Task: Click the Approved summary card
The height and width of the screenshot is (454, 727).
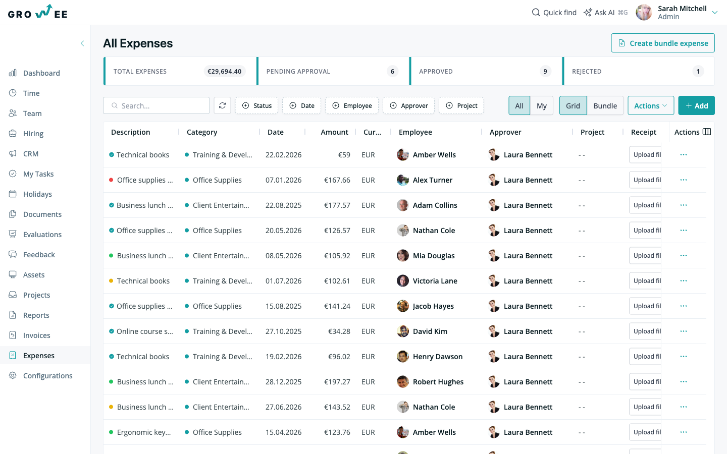Action: pos(485,71)
